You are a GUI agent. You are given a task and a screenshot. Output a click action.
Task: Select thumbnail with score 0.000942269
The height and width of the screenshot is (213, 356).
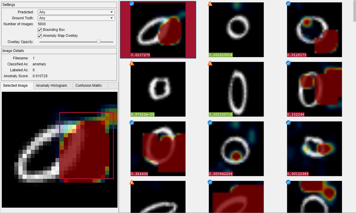(236, 149)
